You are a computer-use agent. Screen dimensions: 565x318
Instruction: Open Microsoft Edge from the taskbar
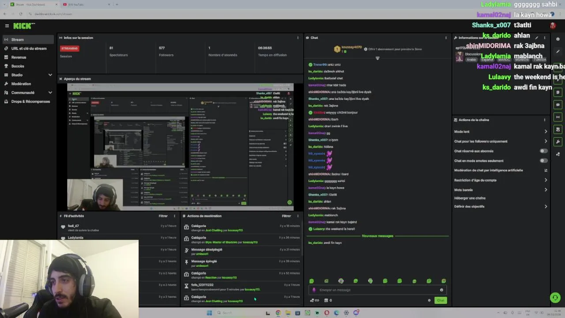(336, 313)
